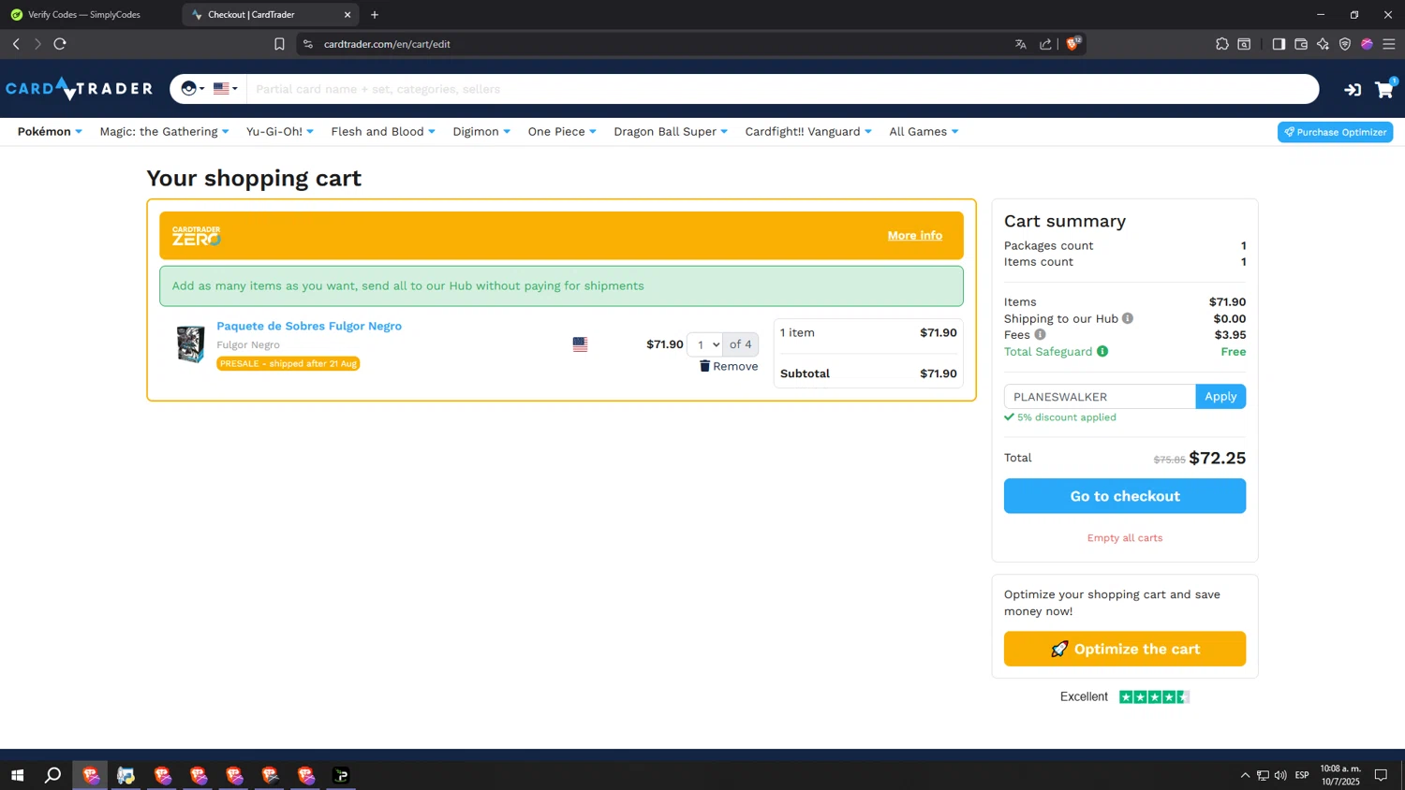Click Optimize the cart button
The width and height of the screenshot is (1405, 790).
tap(1125, 649)
